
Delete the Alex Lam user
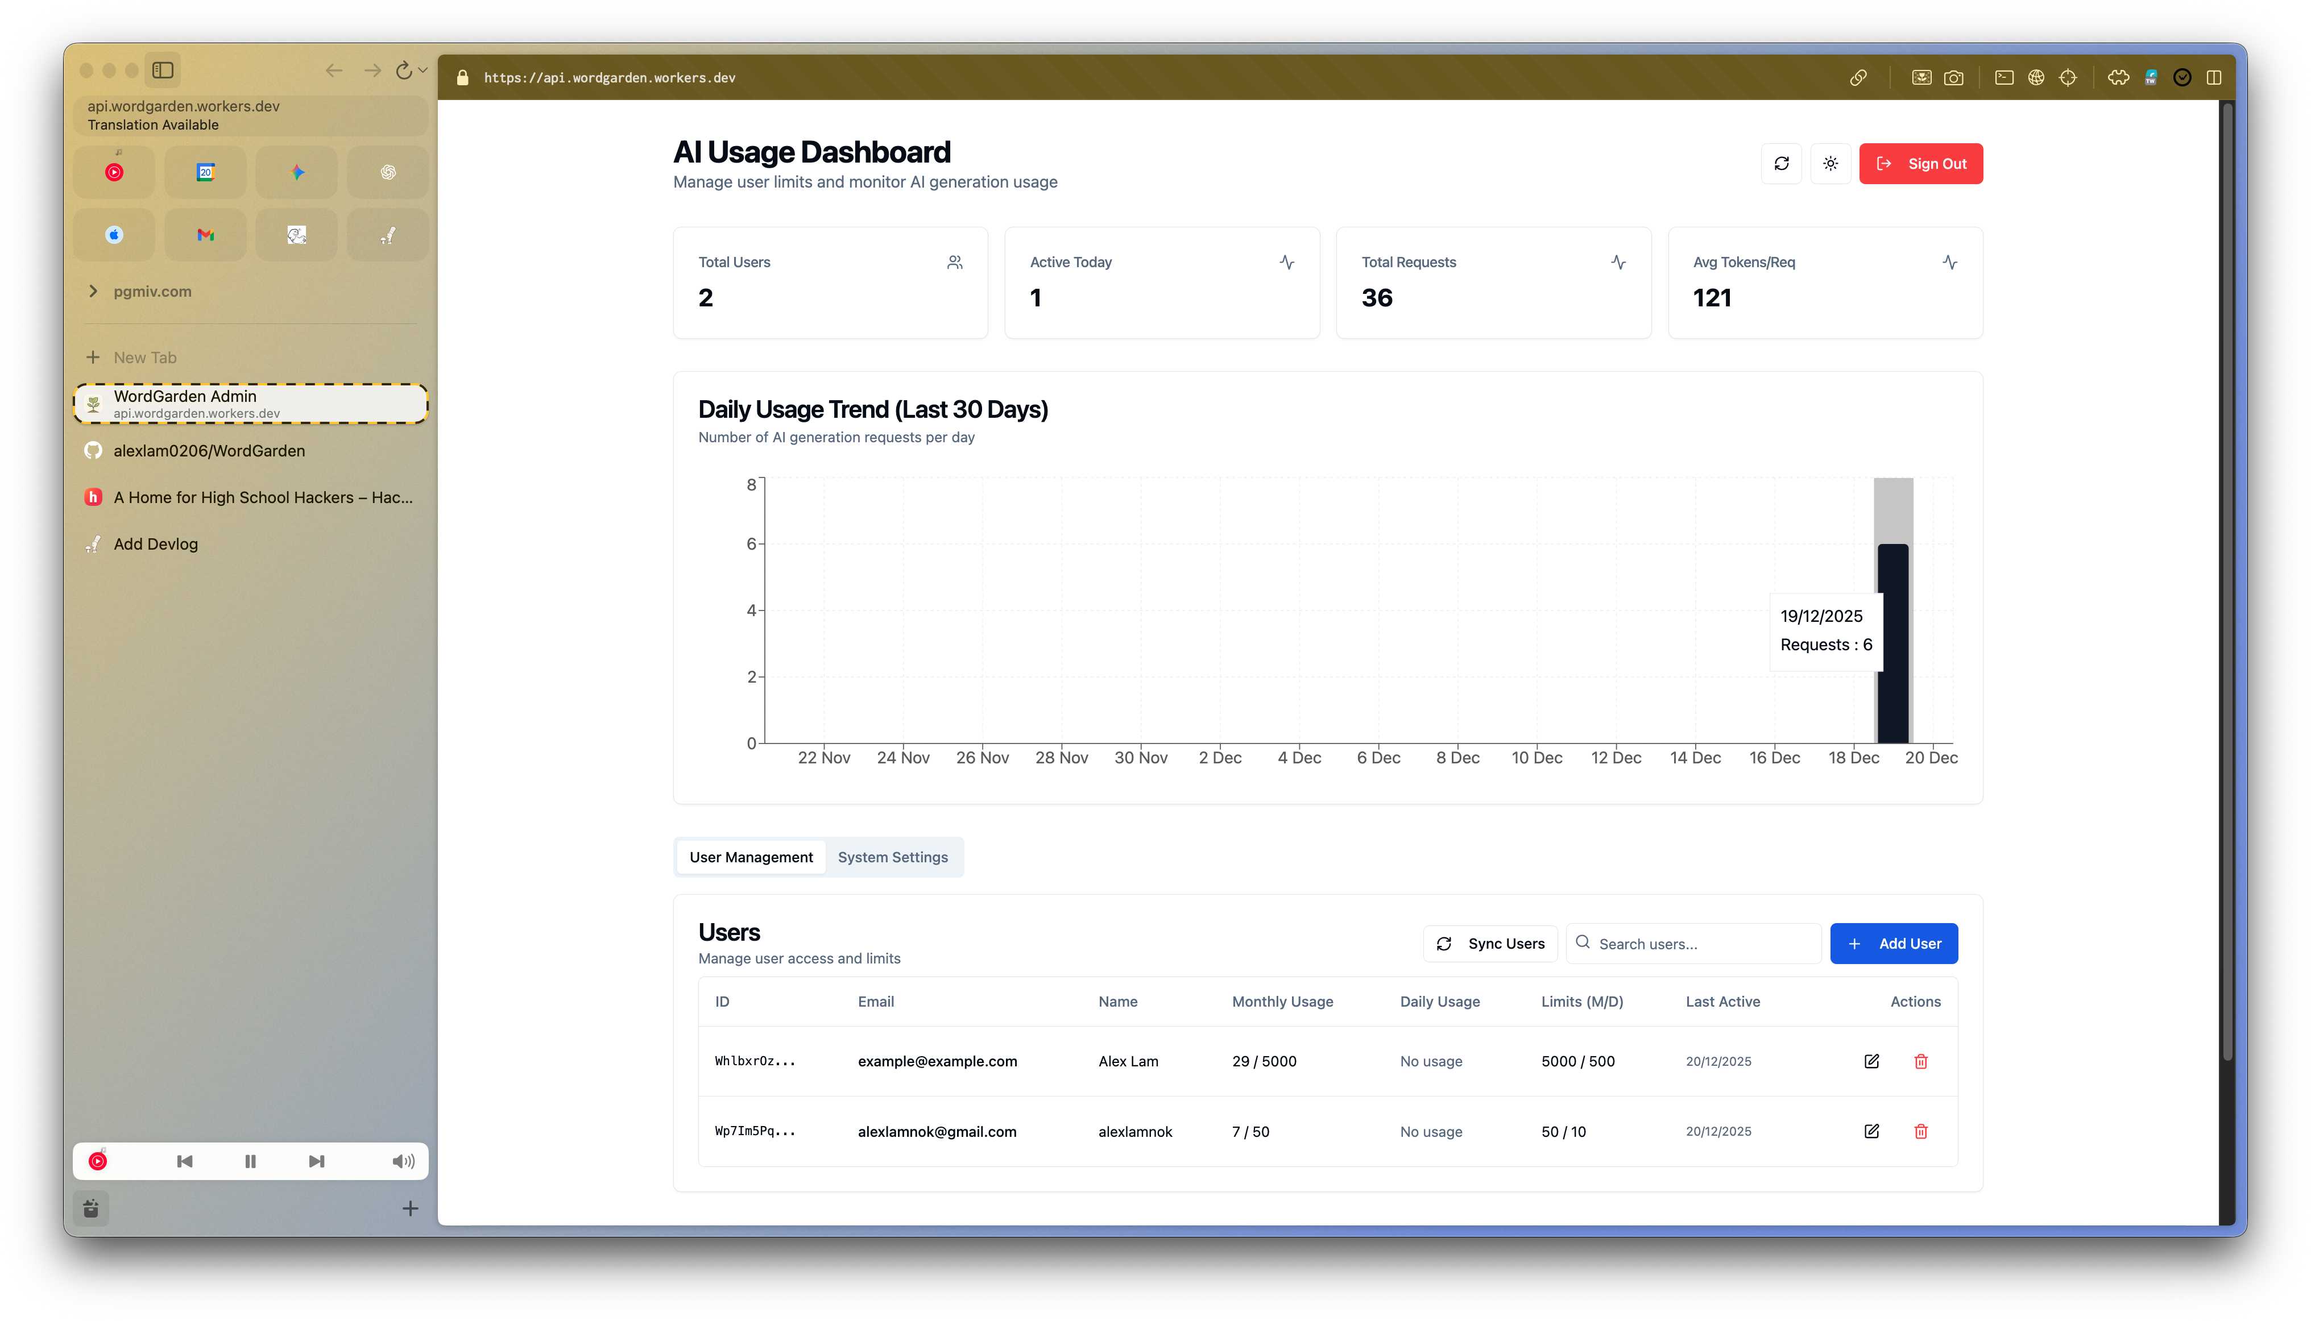(1921, 1061)
